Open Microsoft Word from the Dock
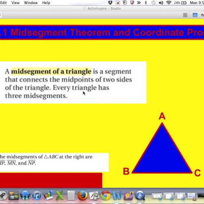This screenshot has height=204, width=204. point(117,195)
